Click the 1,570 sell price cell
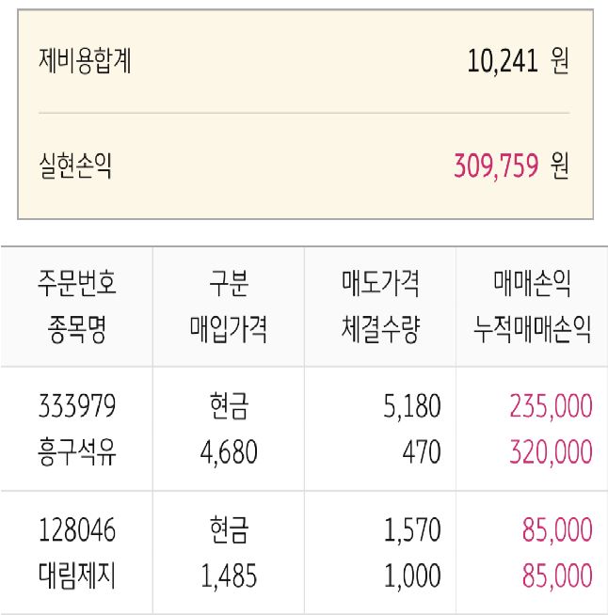The height and width of the screenshot is (615, 608). 411,529
